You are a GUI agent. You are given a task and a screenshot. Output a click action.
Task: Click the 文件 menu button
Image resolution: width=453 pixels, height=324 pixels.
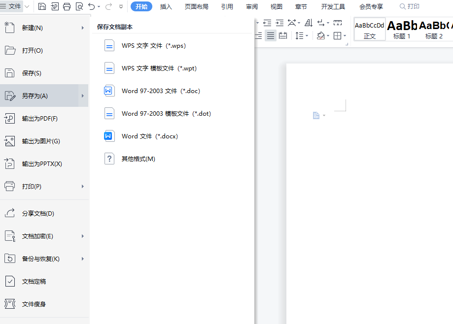(x=11, y=6)
